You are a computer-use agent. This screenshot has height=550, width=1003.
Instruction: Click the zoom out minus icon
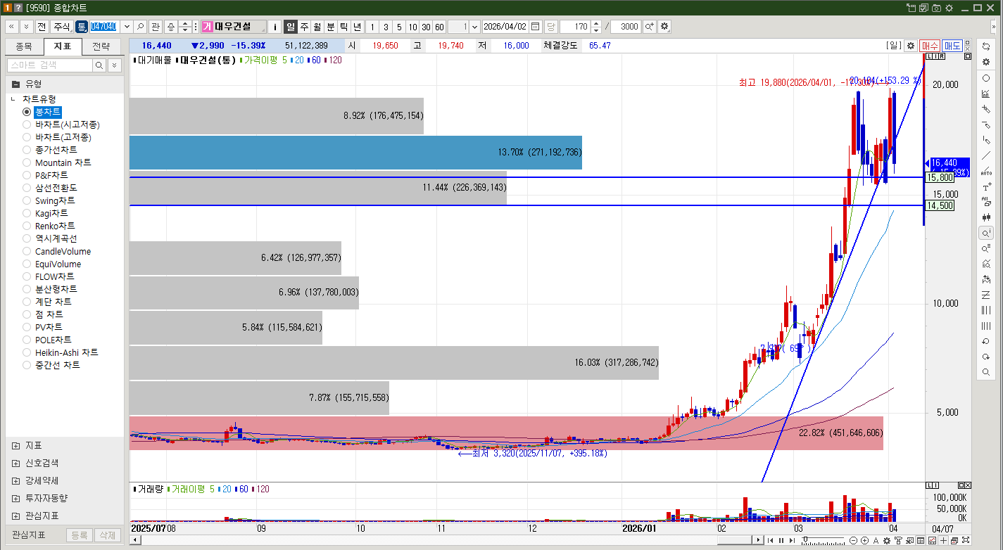tap(853, 540)
